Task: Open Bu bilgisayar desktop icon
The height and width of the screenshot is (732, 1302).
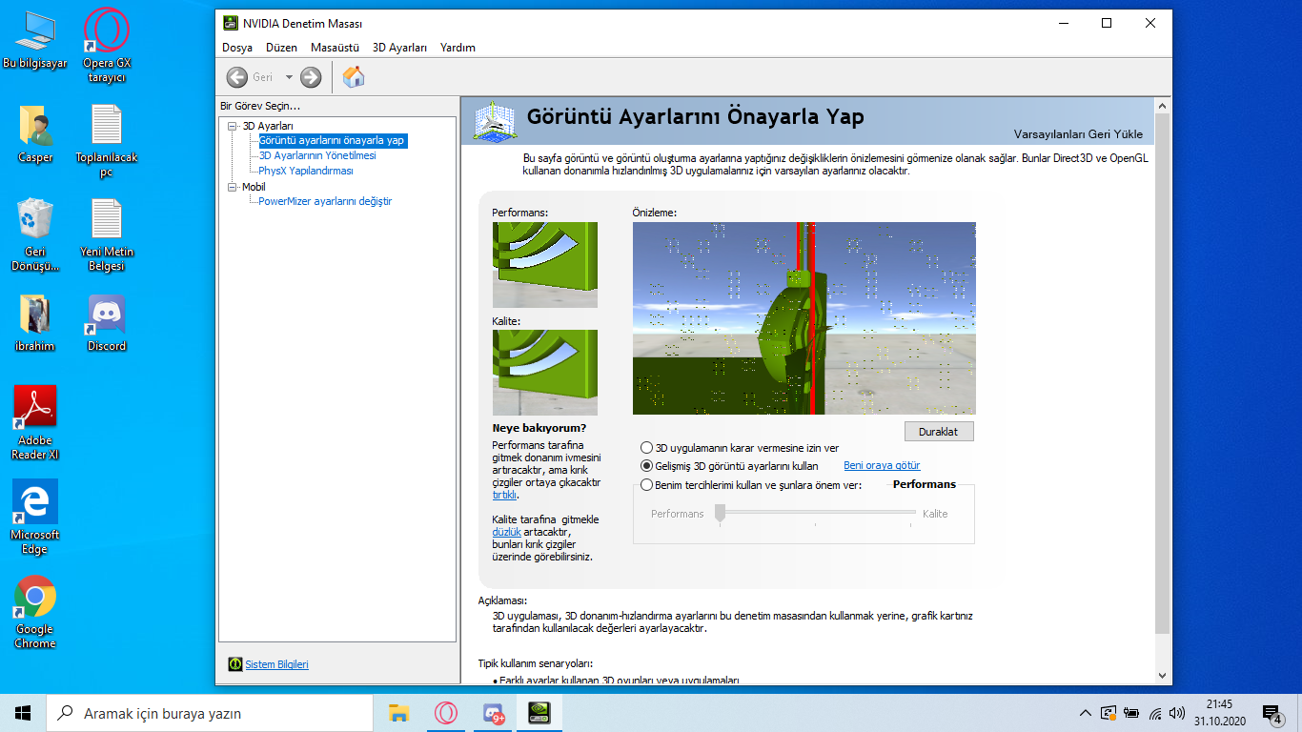Action: point(35,42)
